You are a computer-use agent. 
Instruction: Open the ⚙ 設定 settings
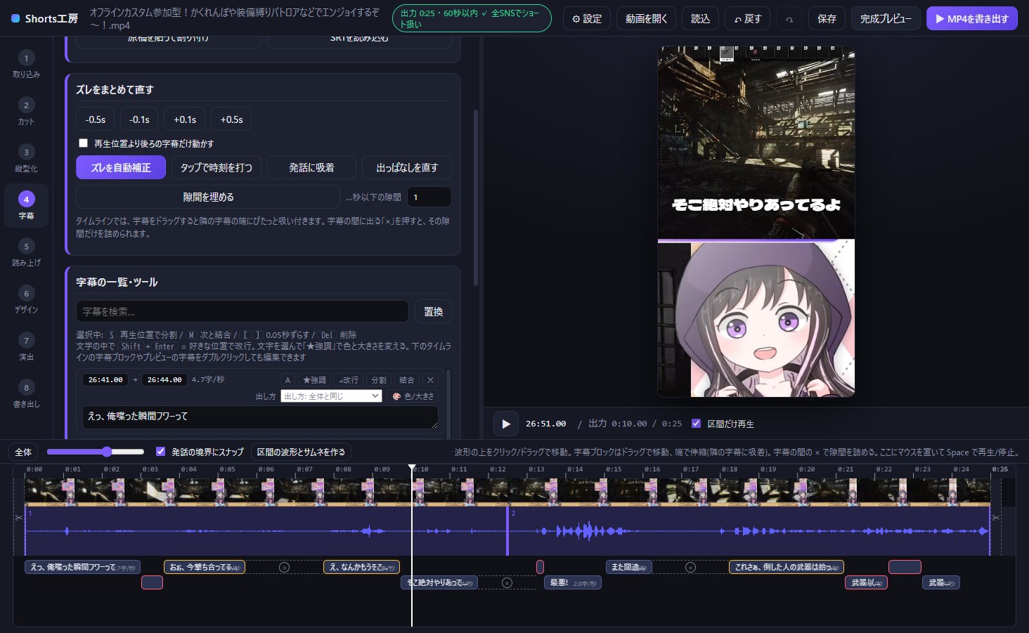click(x=587, y=19)
